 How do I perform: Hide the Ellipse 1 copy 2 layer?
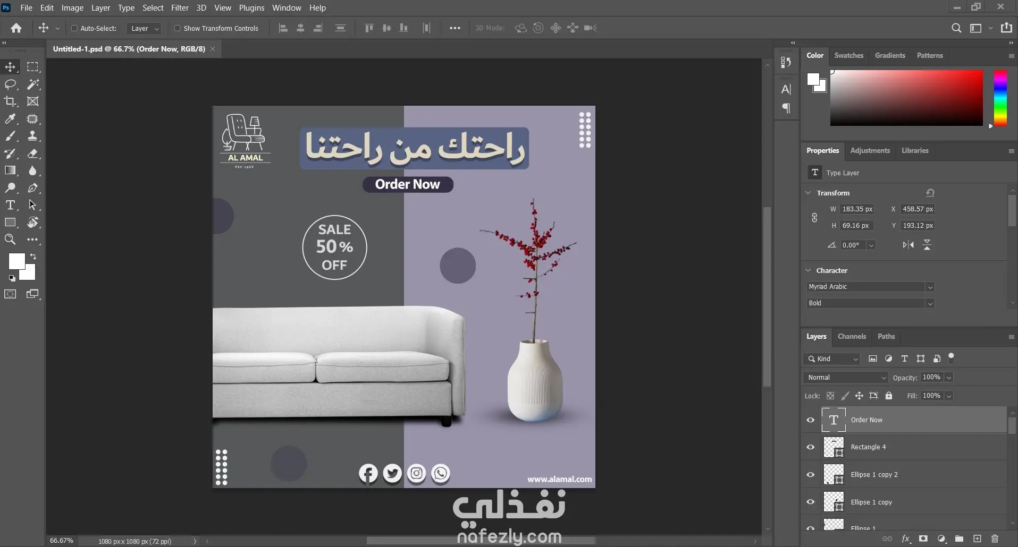tap(811, 475)
